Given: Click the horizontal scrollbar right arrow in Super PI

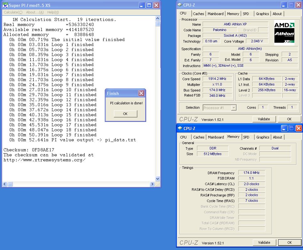Looking at the screenshot, I should click(152, 184).
